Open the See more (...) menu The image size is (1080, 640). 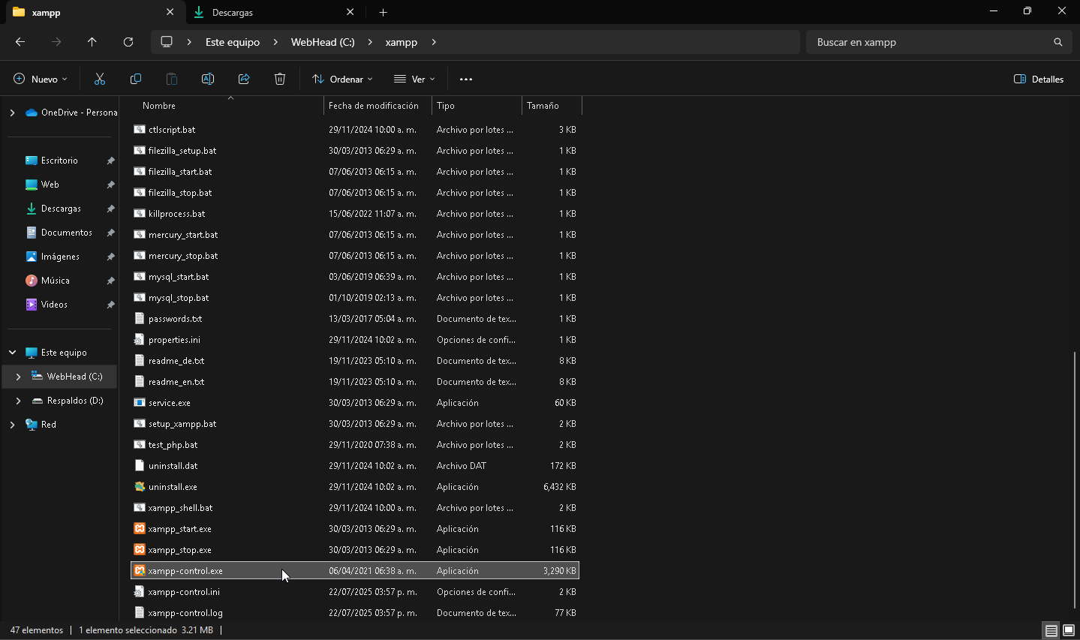[465, 79]
